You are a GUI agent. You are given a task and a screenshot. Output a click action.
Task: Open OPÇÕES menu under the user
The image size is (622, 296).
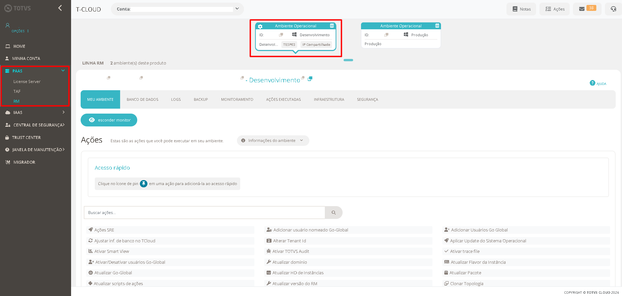click(x=20, y=31)
